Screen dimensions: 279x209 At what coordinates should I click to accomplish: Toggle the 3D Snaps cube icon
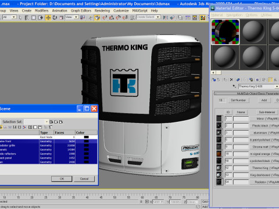[x=97, y=18]
